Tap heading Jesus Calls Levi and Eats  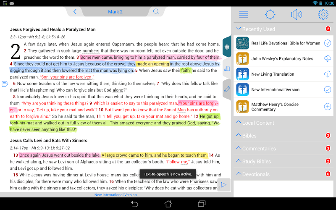pyautogui.click(x=48, y=140)
